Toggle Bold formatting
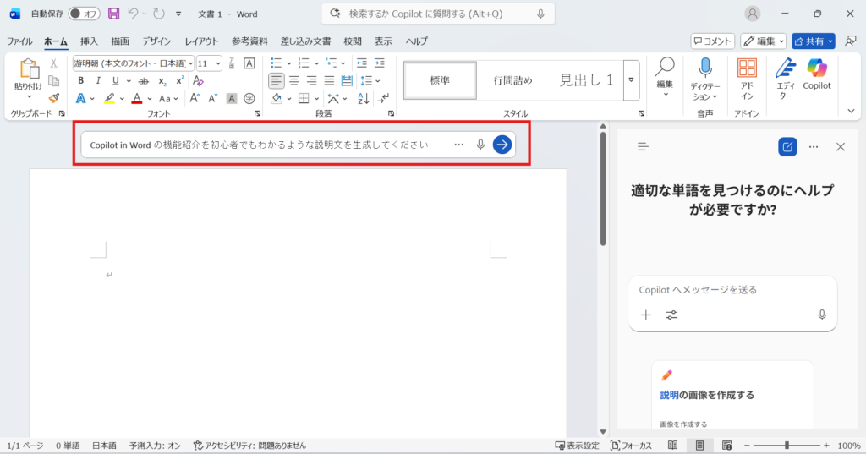Screen dimensions: 866x454 pyautogui.click(x=80, y=80)
